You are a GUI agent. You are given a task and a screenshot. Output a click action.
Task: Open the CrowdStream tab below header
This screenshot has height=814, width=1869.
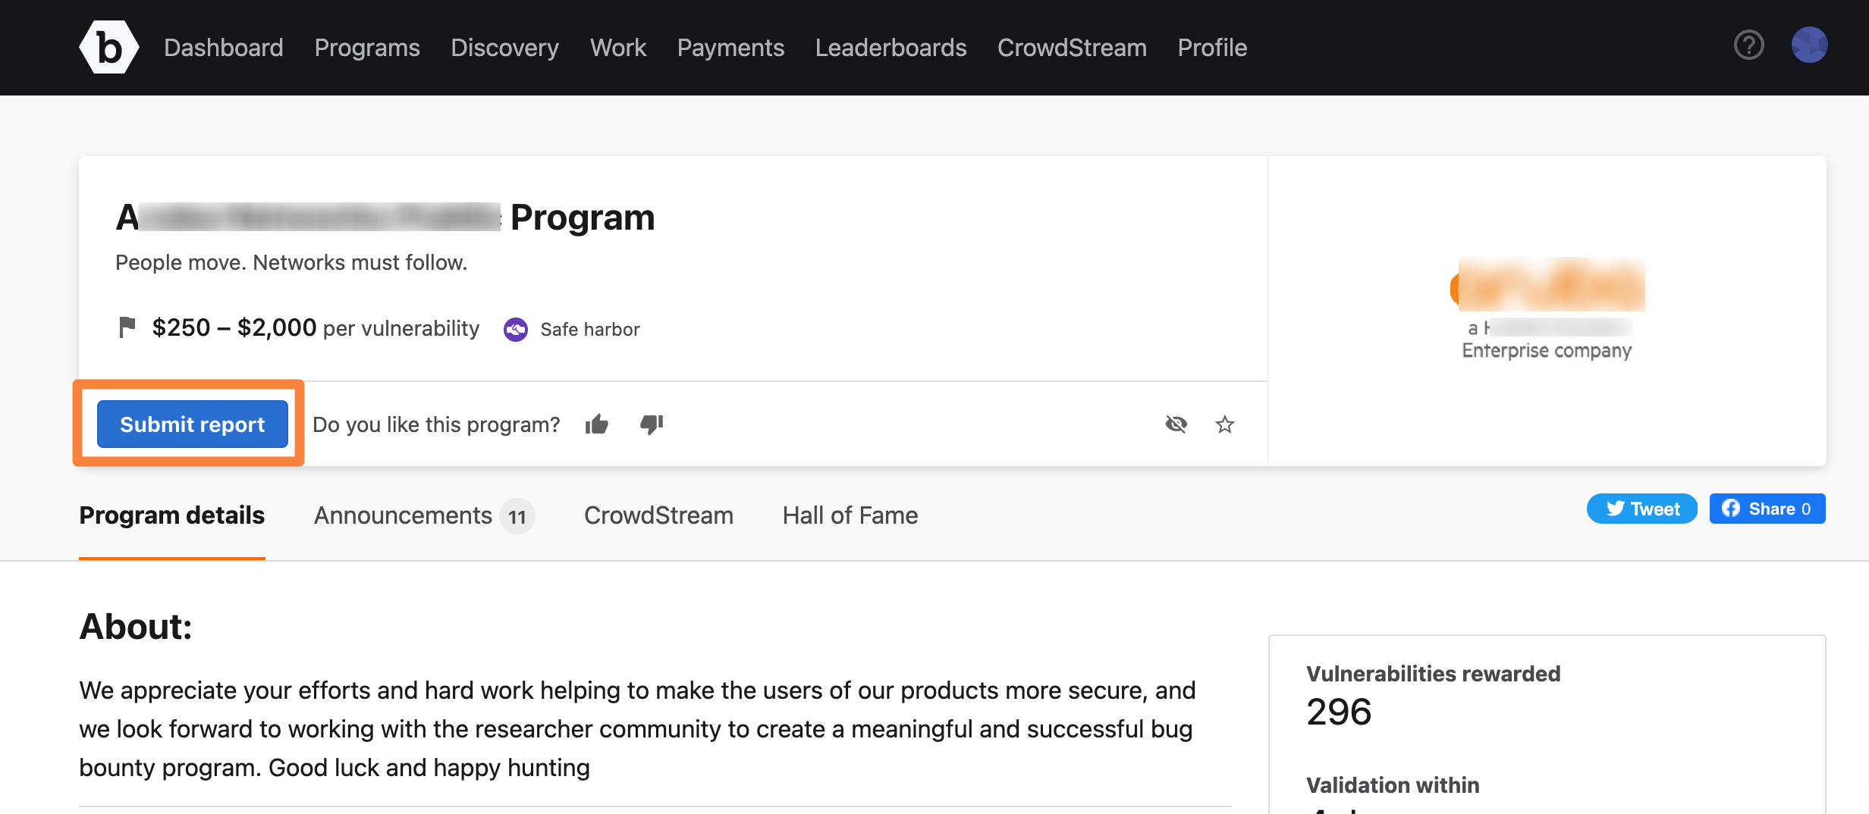coord(658,515)
